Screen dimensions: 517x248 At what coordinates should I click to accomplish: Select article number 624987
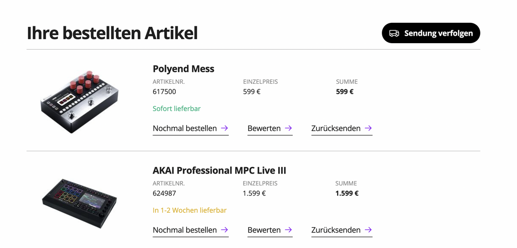click(x=164, y=193)
